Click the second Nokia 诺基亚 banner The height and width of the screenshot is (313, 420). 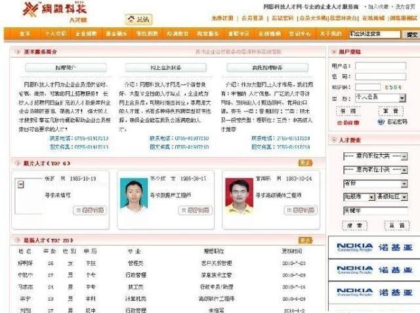(x=374, y=270)
